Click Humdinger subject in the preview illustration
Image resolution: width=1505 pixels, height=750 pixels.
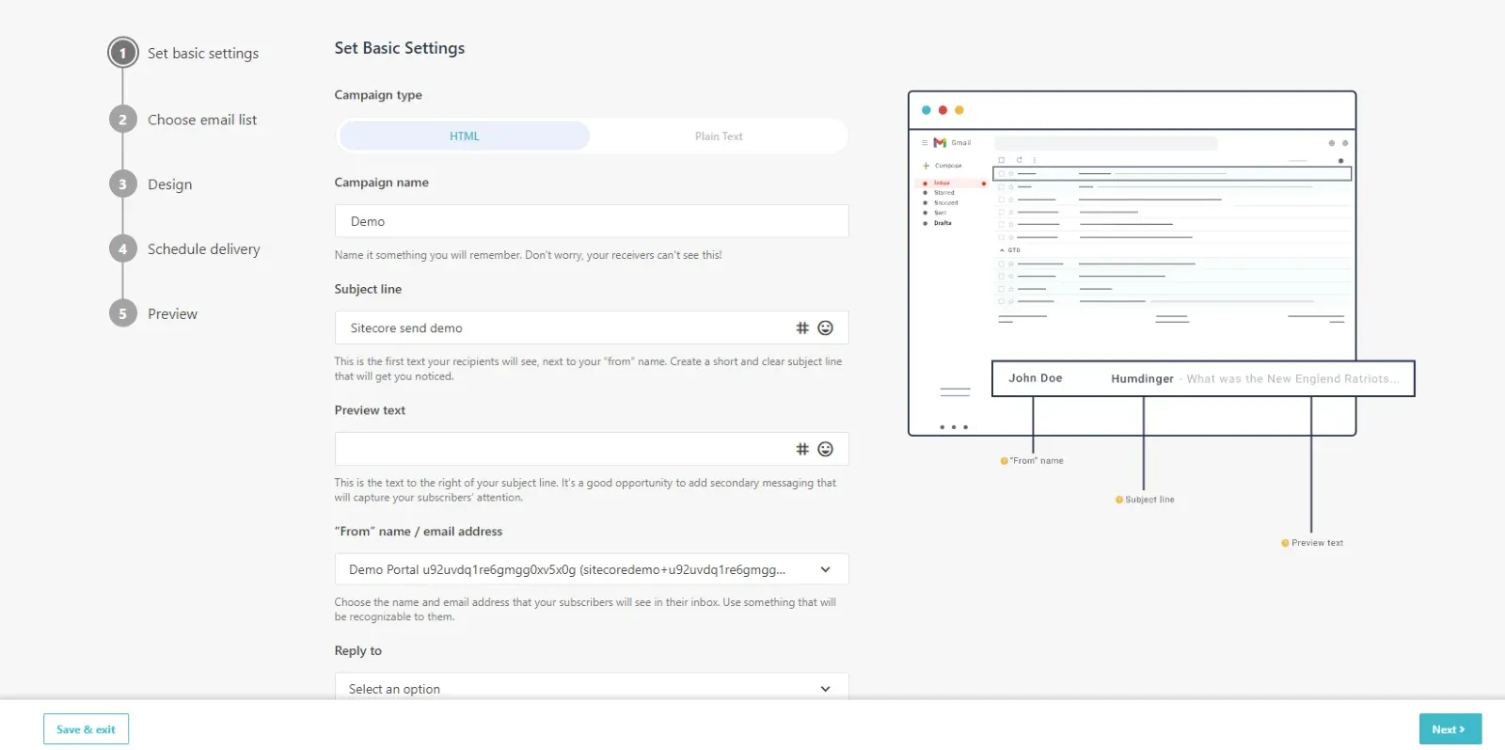1142,379
